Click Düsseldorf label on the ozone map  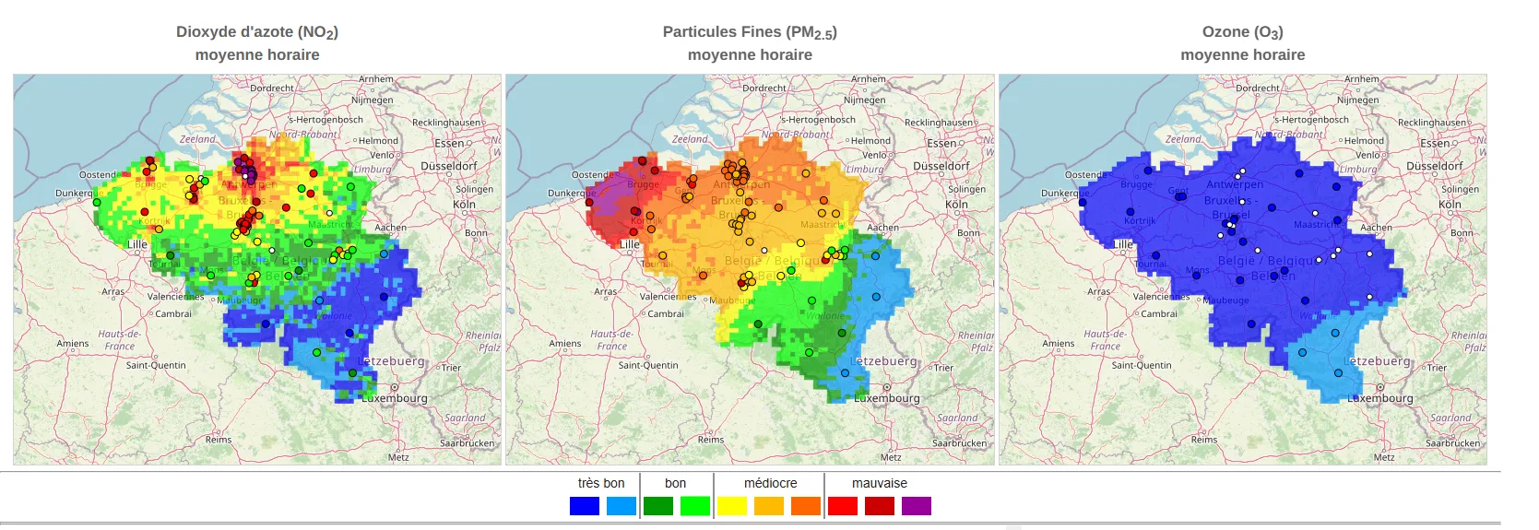coord(1434,167)
